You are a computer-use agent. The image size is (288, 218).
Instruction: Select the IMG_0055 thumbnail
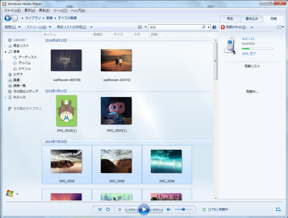tap(66, 161)
